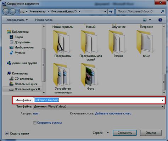Click Добавьте ключевое слово link
168x141 pixels.
(x=113, y=113)
